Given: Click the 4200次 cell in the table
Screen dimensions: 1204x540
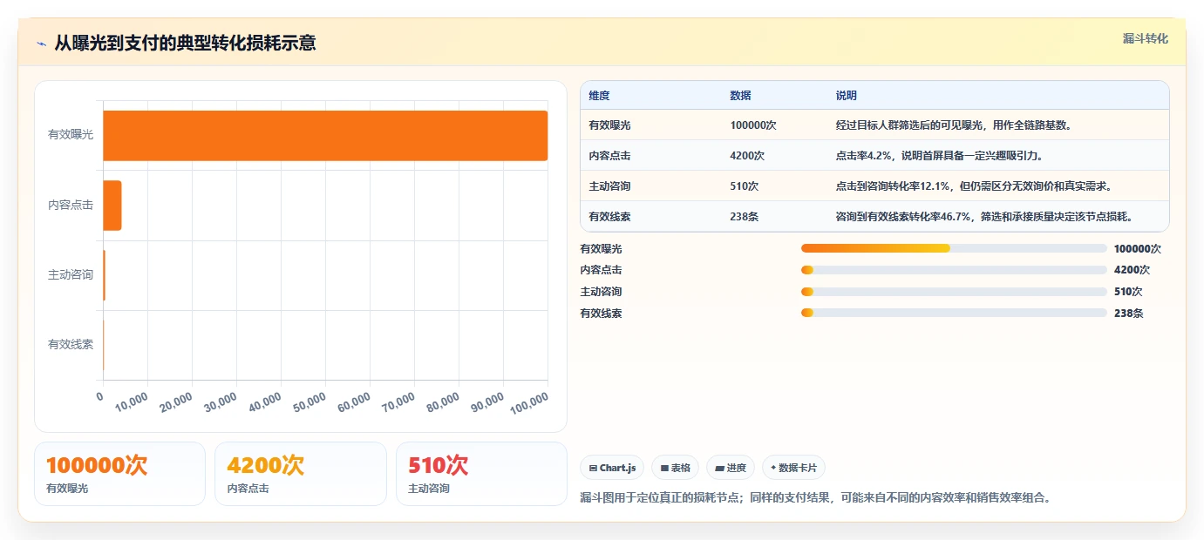Looking at the screenshot, I should pyautogui.click(x=747, y=155).
